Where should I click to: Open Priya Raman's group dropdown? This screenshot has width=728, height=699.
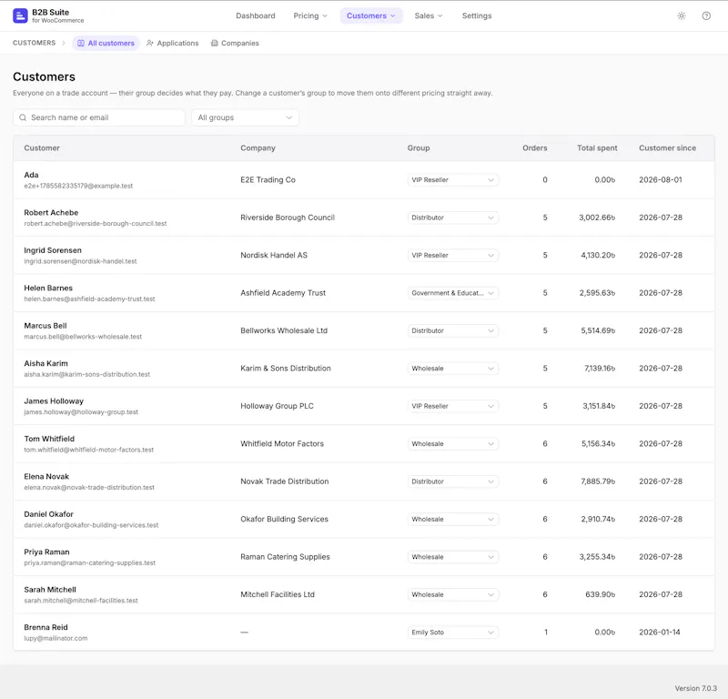point(453,557)
